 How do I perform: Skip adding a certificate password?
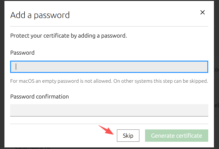[x=128, y=135]
